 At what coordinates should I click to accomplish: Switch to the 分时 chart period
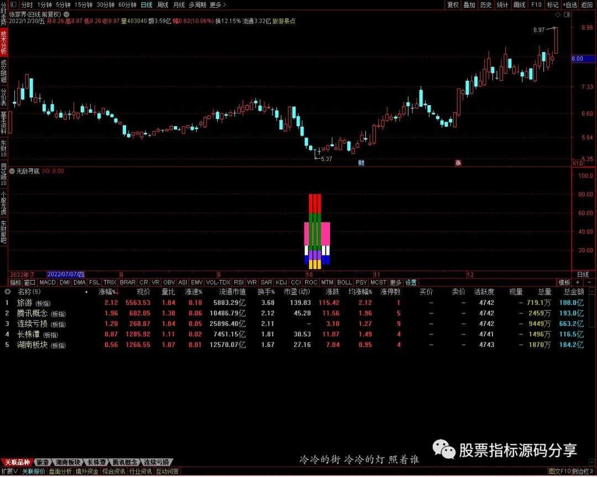pos(27,5)
